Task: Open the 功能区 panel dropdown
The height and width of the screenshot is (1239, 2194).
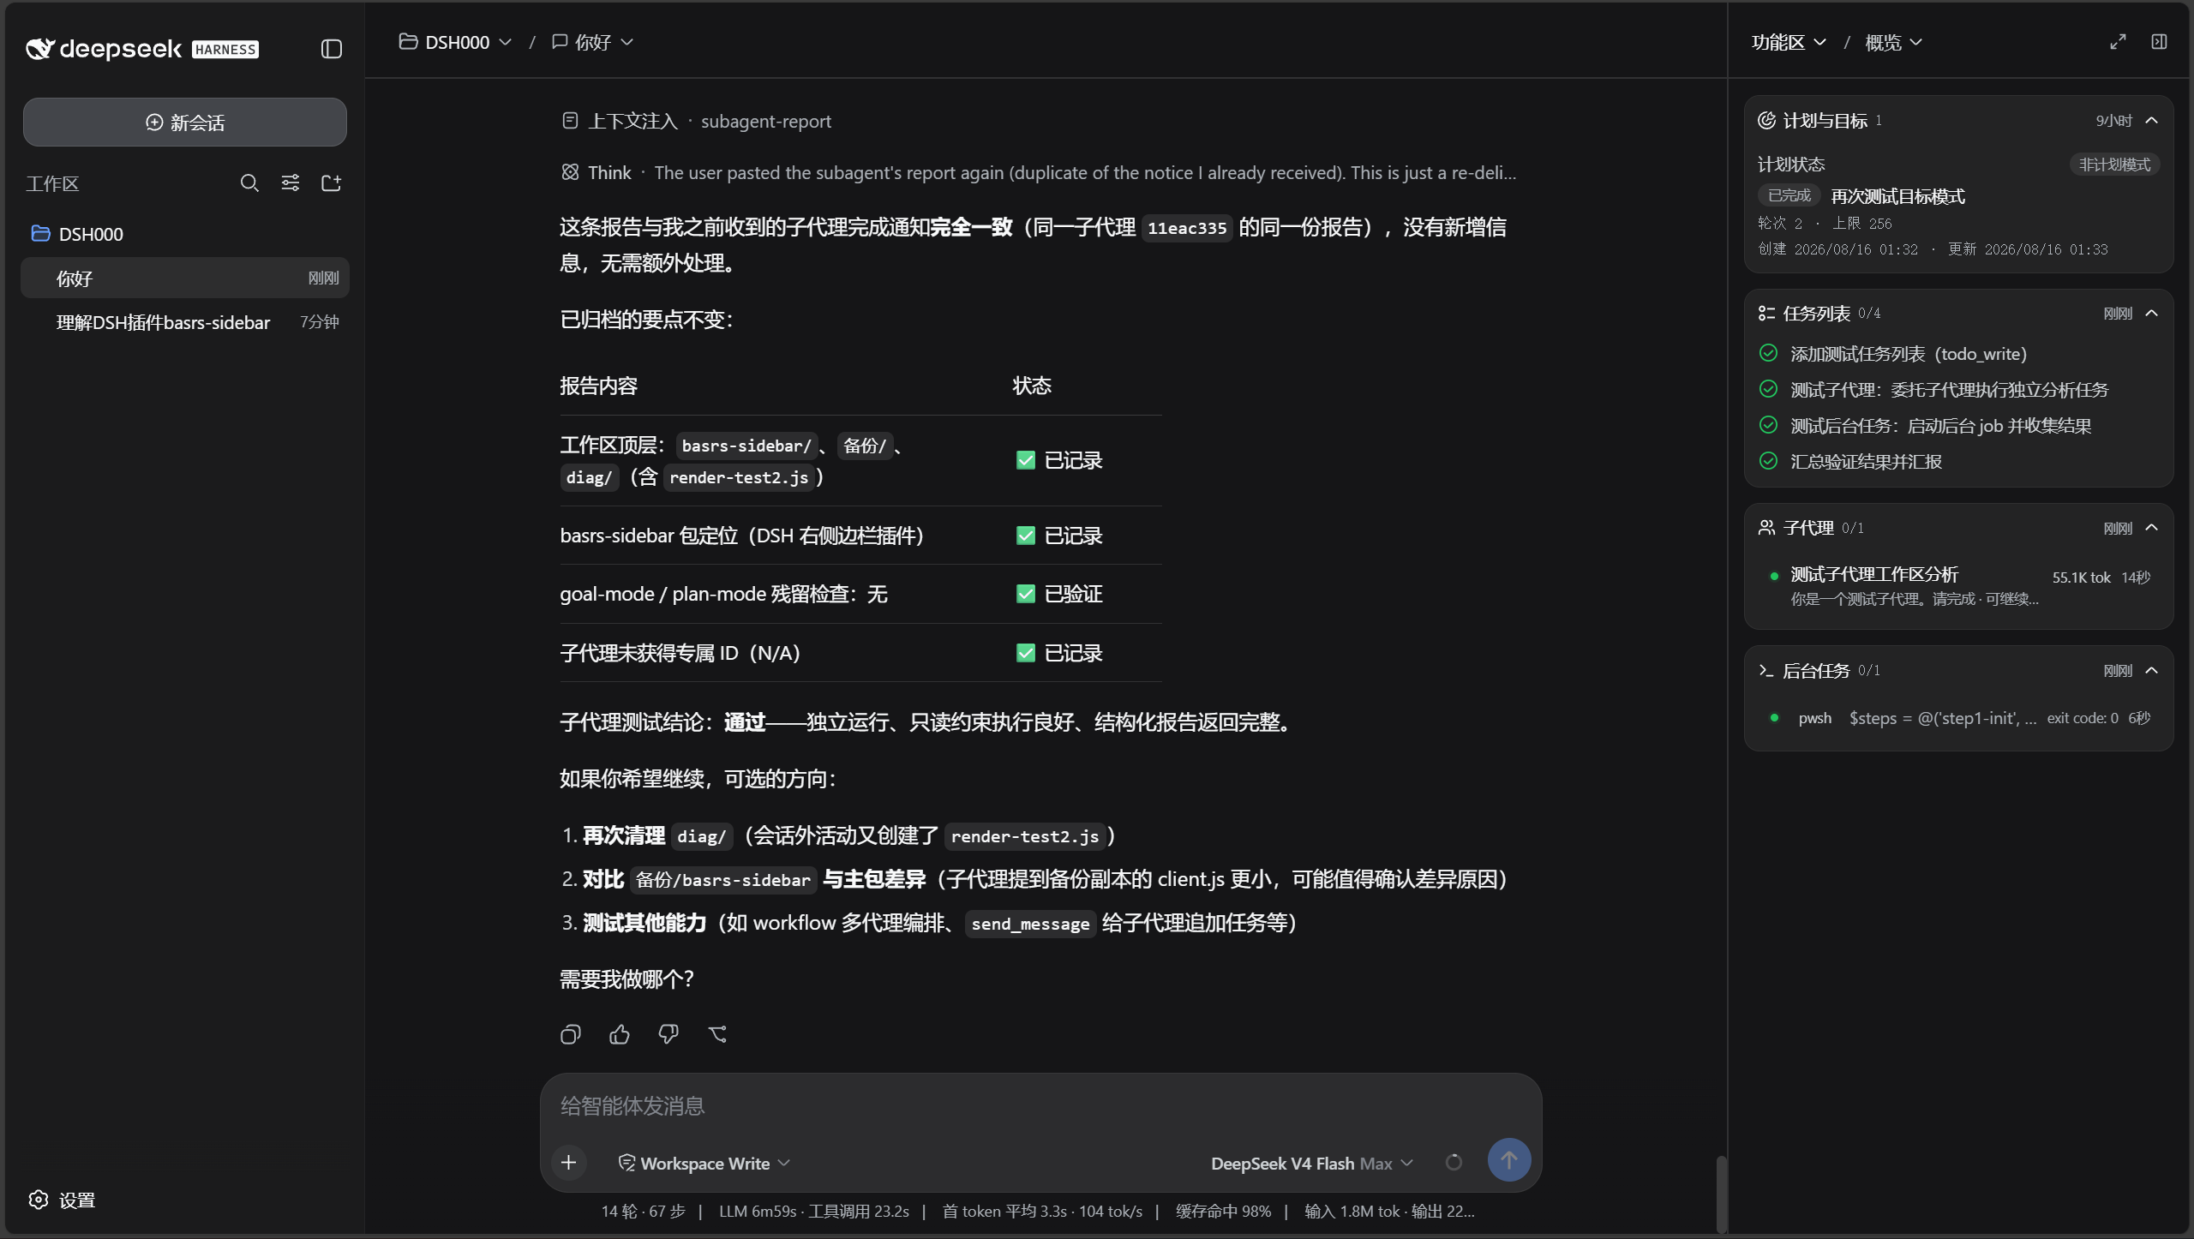Action: 1789,42
